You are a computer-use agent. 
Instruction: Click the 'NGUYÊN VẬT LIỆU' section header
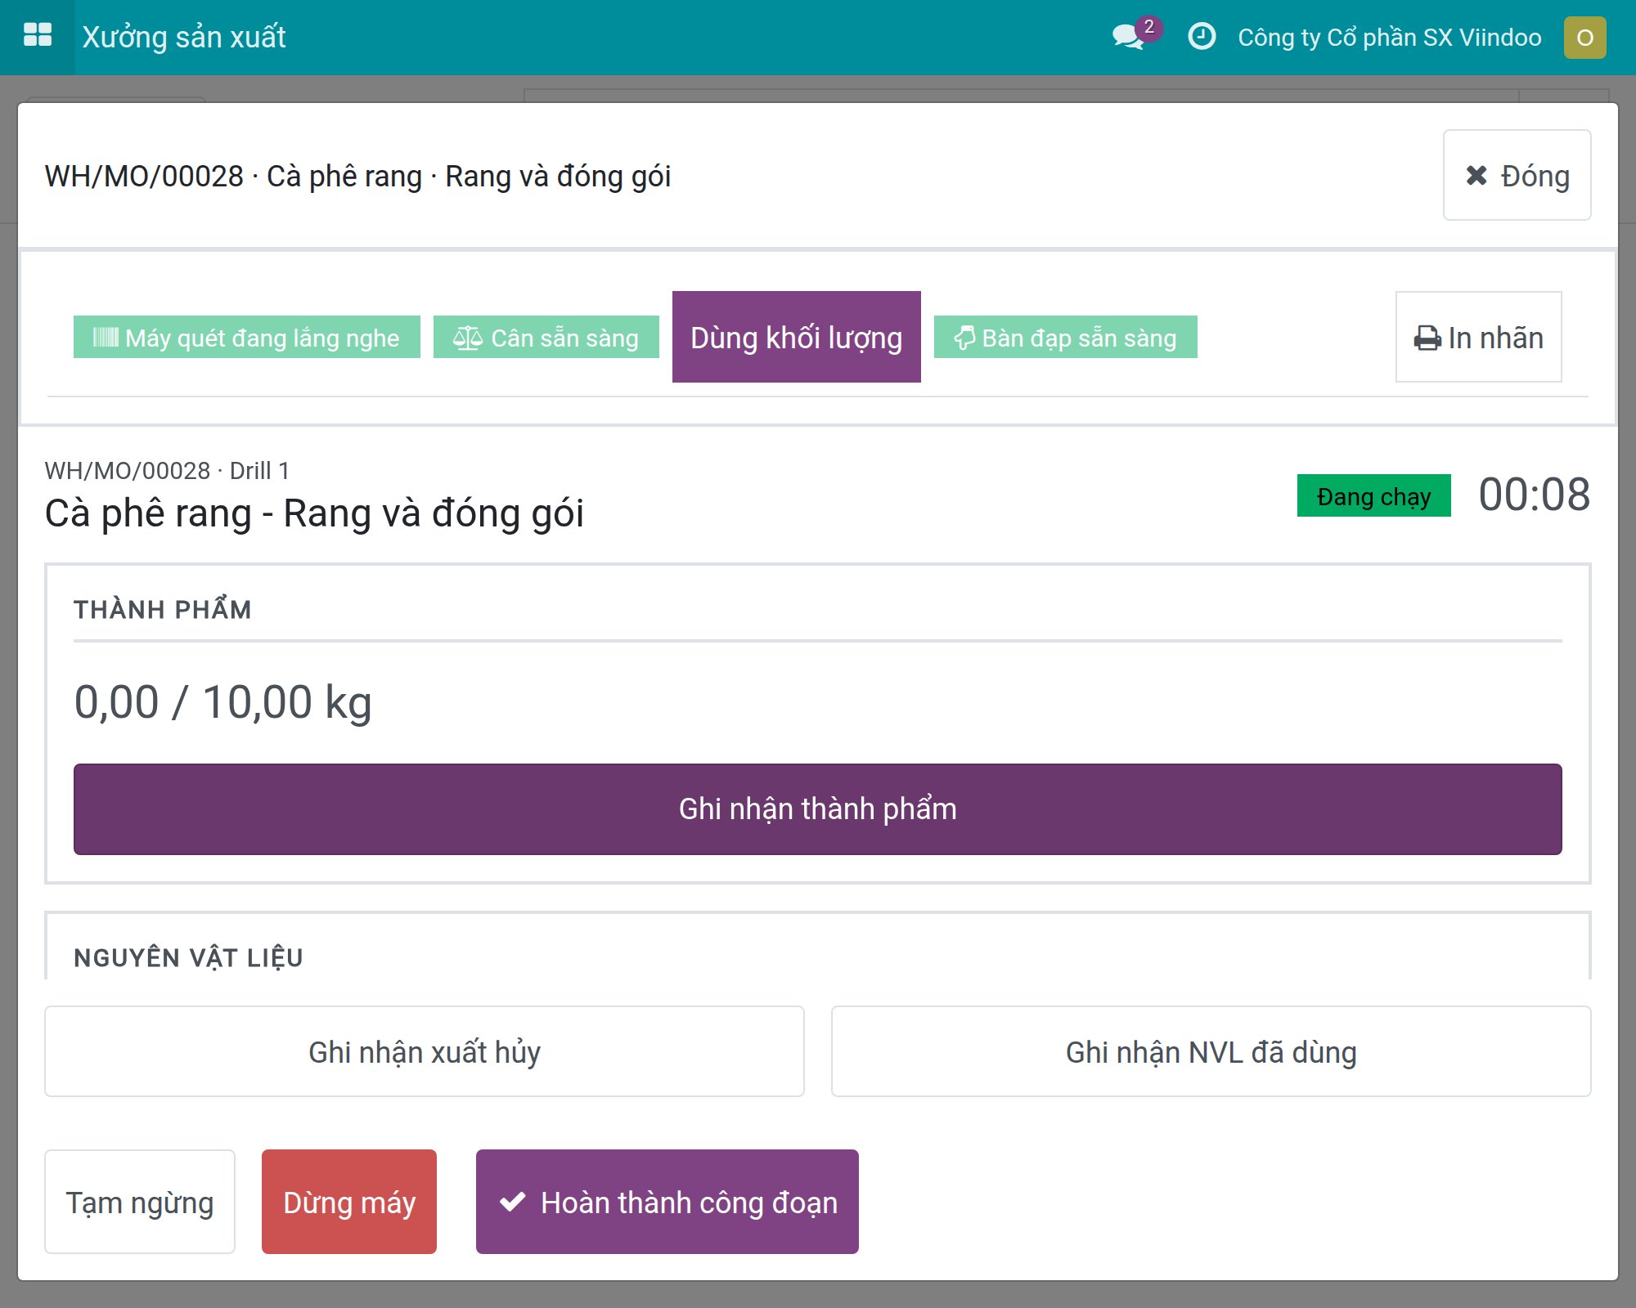188,957
